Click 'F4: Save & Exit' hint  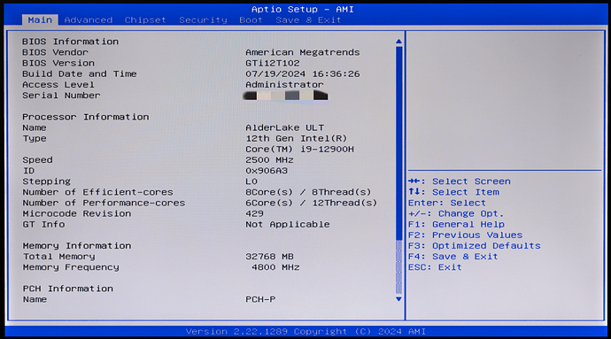click(x=453, y=257)
